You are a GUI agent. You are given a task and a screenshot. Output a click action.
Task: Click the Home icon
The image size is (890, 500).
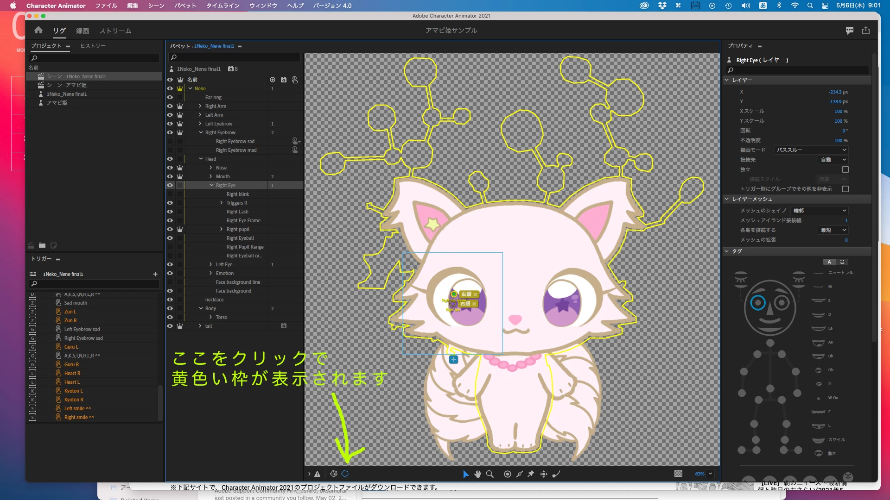(38, 31)
